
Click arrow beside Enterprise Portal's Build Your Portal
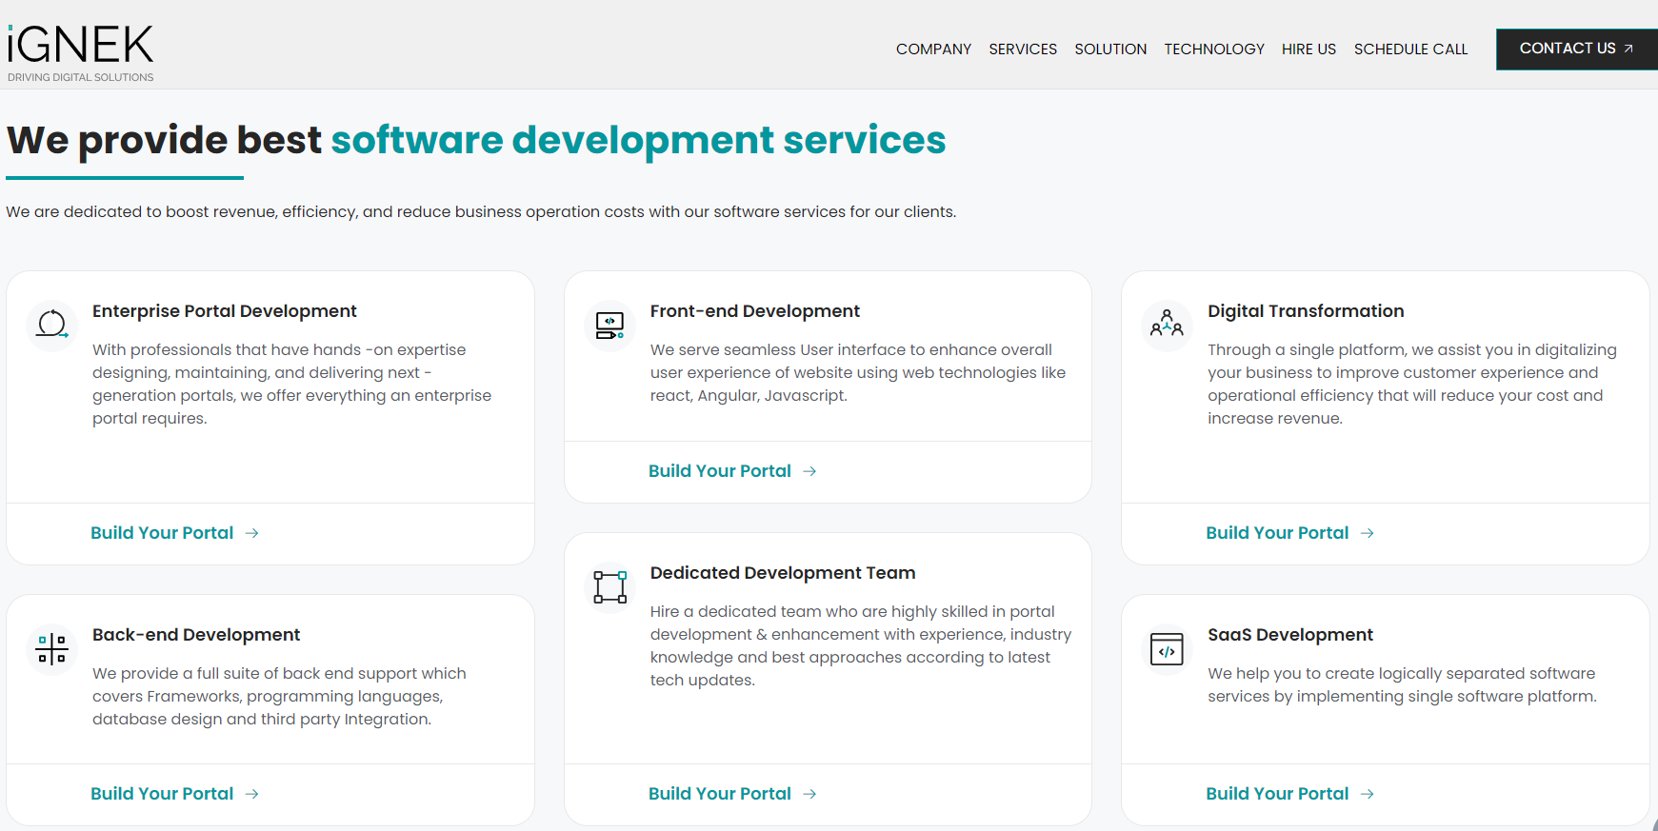(252, 533)
